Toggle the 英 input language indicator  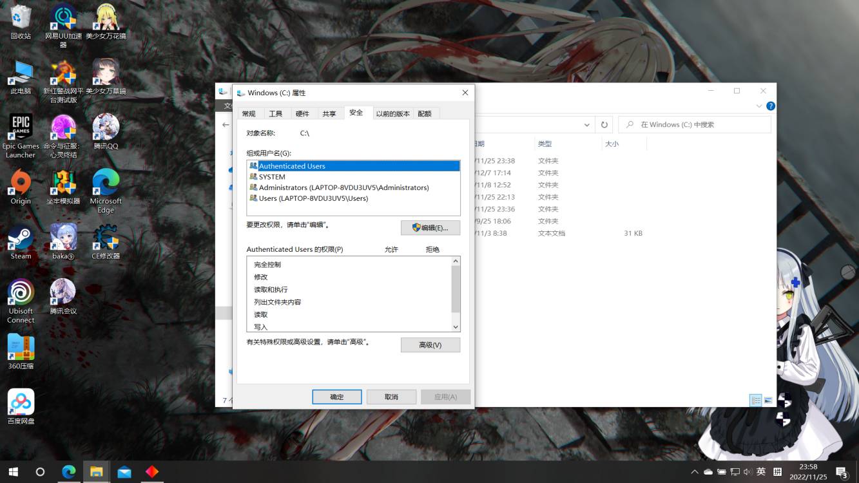point(761,472)
